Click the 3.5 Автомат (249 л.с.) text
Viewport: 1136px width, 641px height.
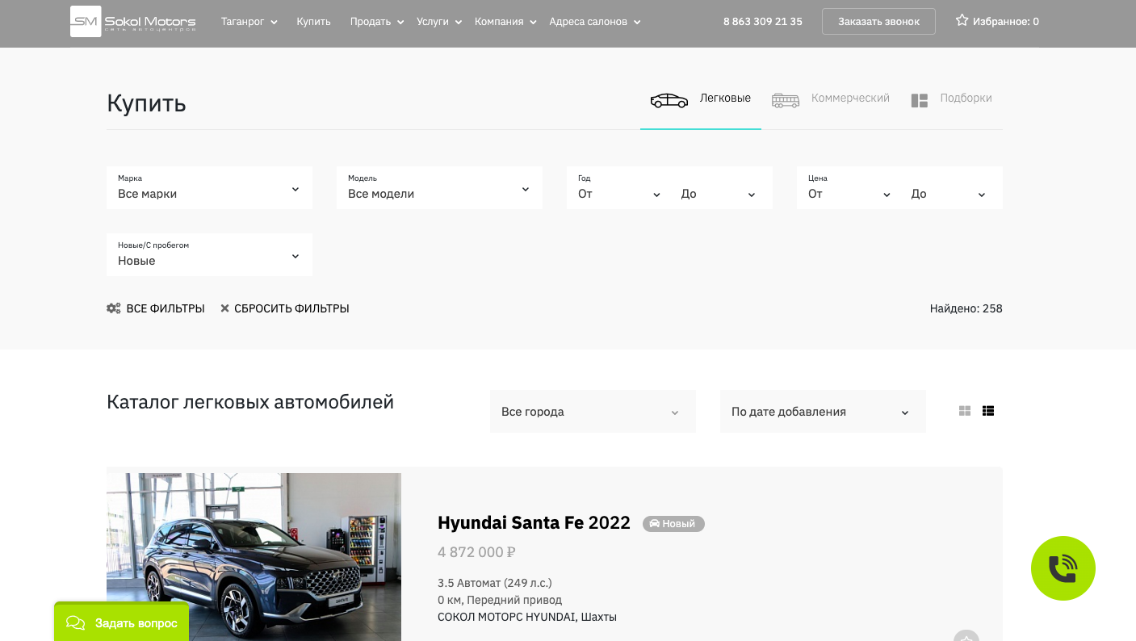[494, 583]
